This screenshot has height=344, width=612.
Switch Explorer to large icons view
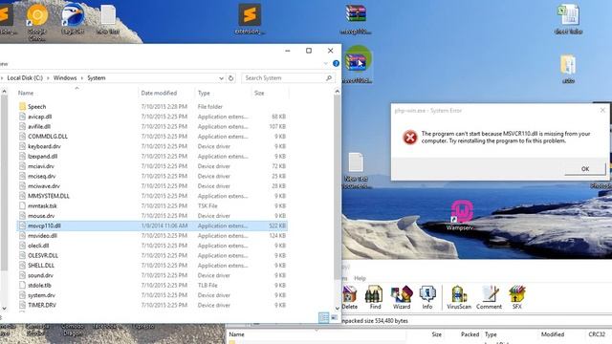tap(335, 317)
